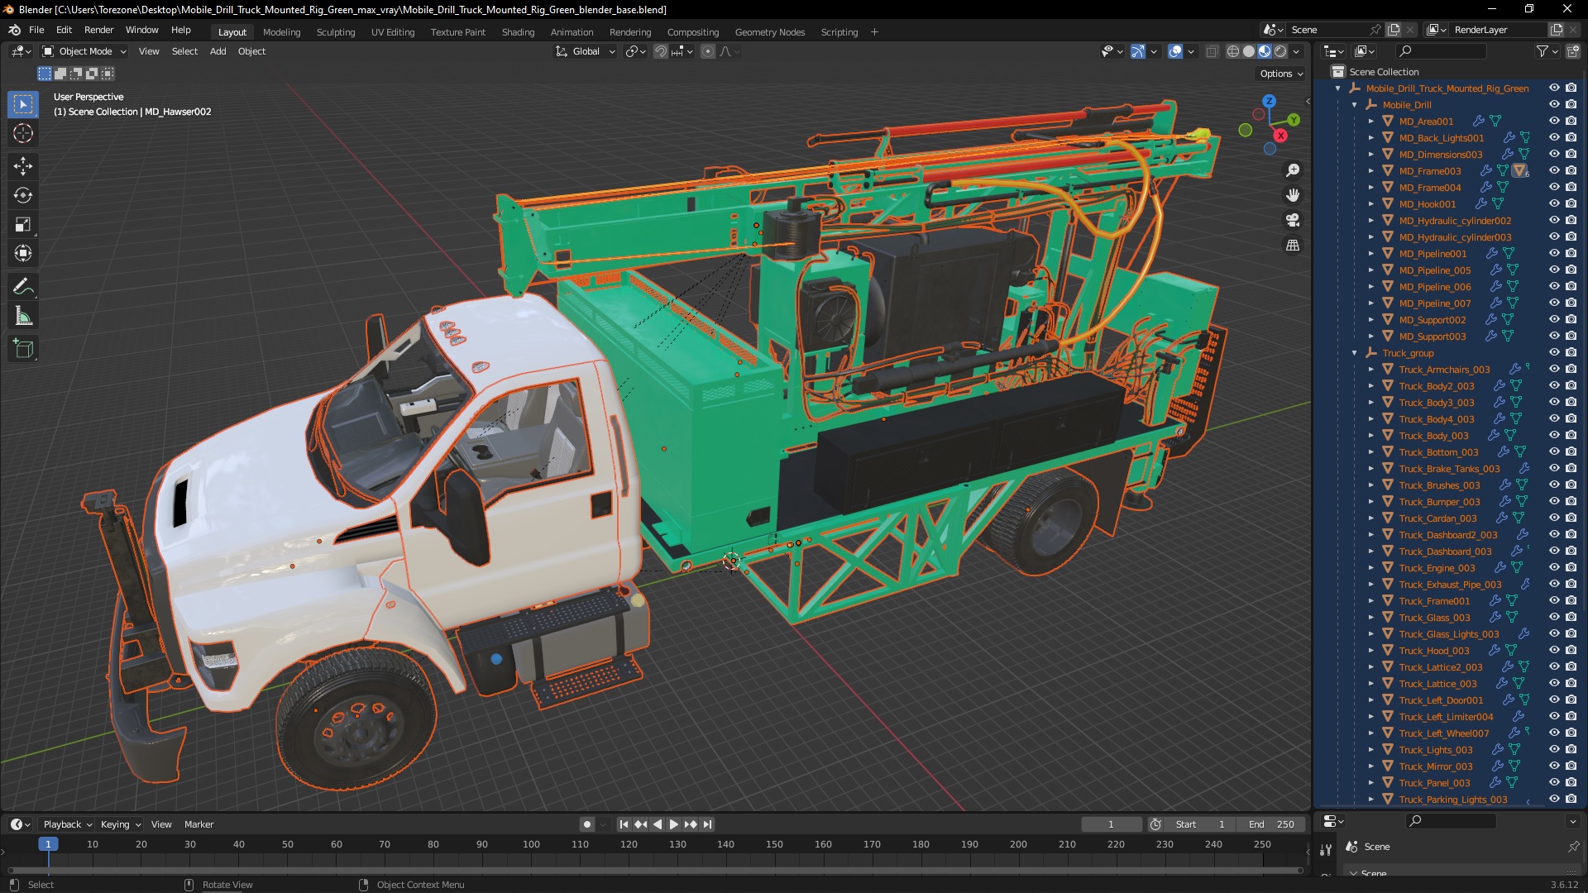Click the add workspace plus button
1588x893 pixels.
(x=874, y=32)
